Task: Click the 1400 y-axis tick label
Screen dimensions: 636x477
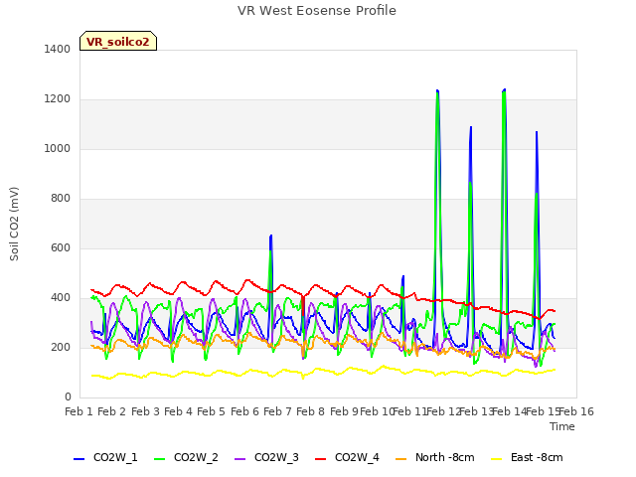Action: point(58,49)
